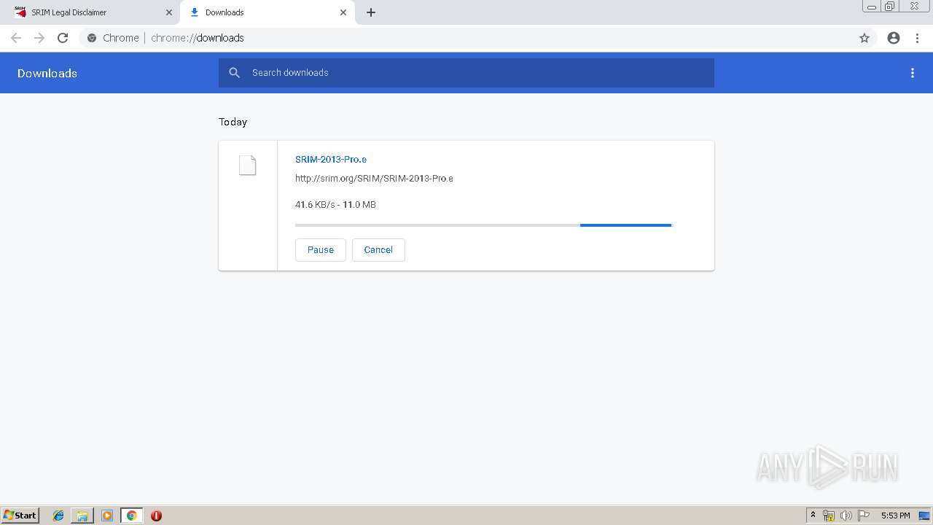Screen dimensions: 933x525
Task: Open Chrome's three-dot main menu
Action: [917, 38]
